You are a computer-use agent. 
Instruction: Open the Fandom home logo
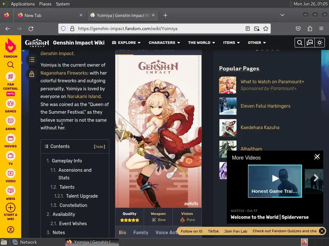click(x=11, y=48)
